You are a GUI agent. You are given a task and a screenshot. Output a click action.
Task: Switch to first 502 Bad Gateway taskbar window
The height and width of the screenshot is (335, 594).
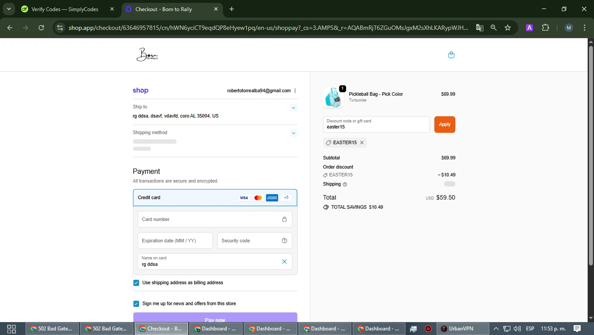click(52, 329)
